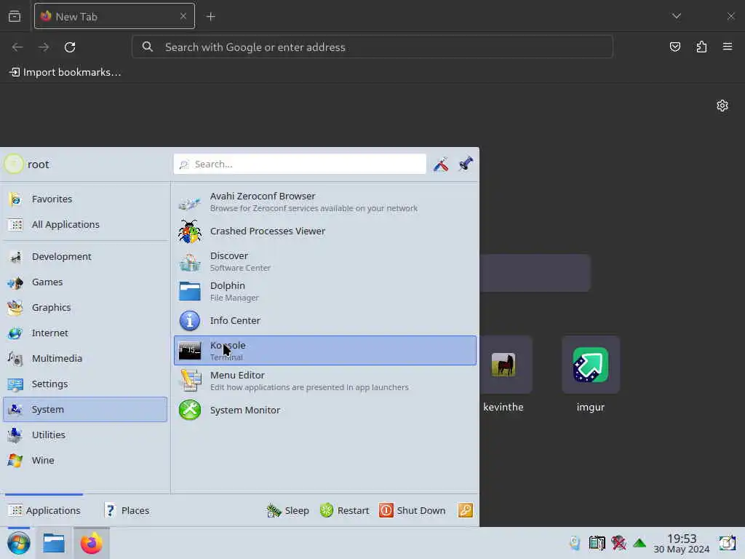Click the disconnected network tray icon
This screenshot has height=559, width=745.
pyautogui.click(x=618, y=543)
